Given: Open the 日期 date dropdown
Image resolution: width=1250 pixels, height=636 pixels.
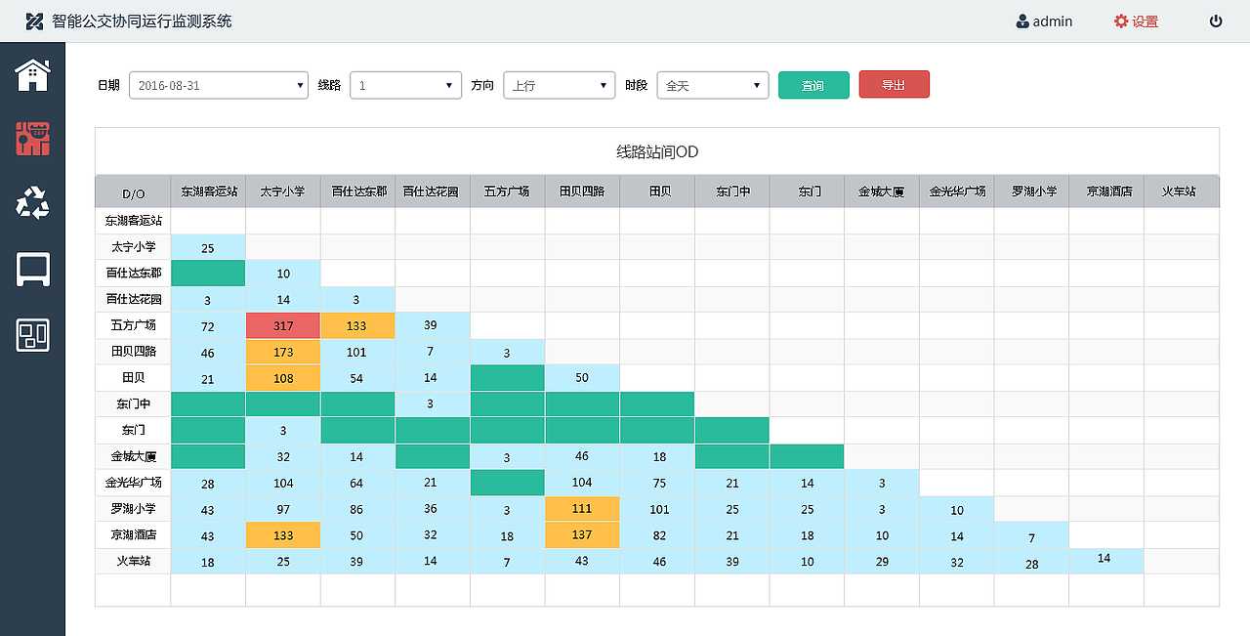Looking at the screenshot, I should pos(219,86).
